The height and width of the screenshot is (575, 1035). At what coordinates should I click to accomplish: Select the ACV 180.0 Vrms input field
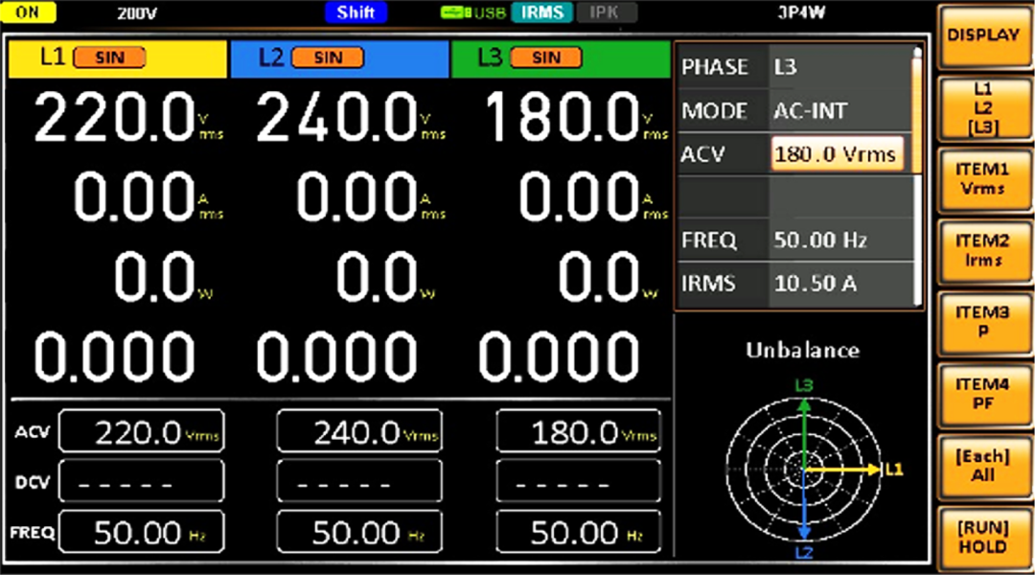click(x=837, y=154)
